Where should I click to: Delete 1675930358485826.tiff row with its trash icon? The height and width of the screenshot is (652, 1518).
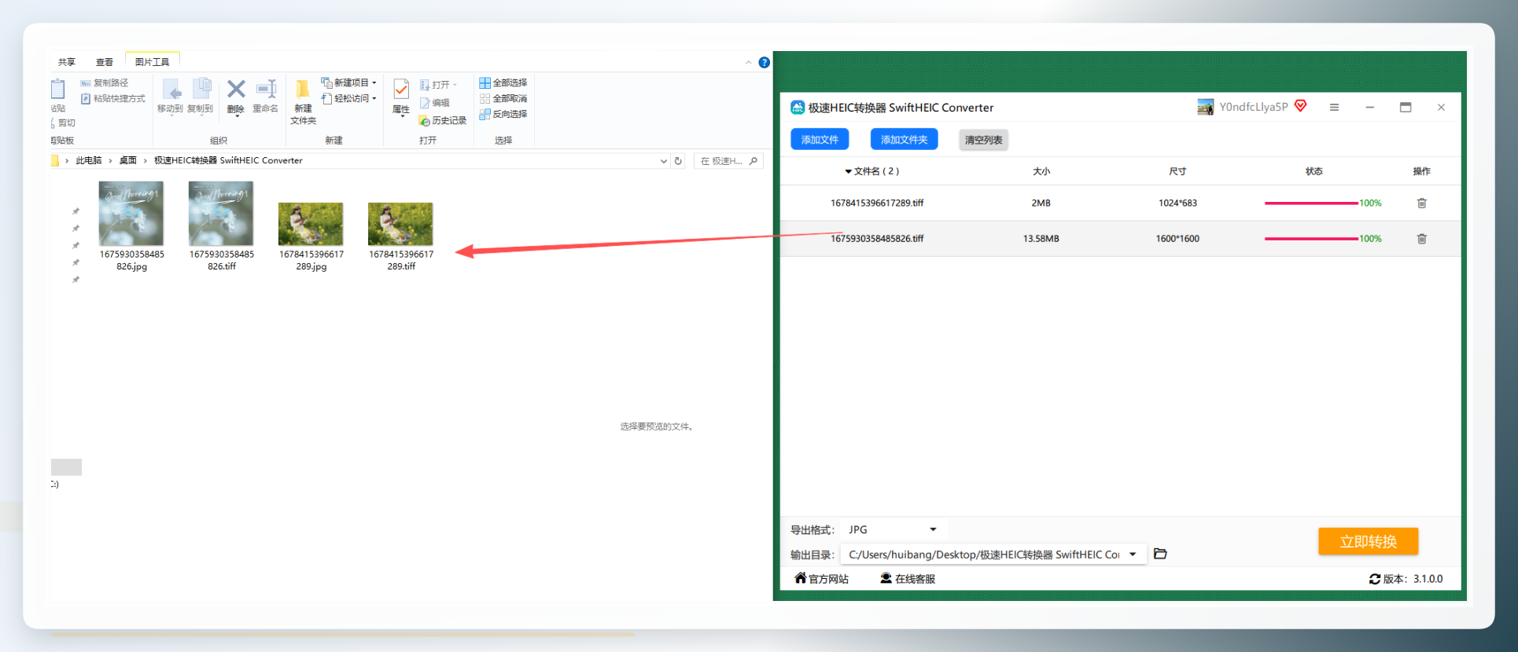pos(1421,239)
